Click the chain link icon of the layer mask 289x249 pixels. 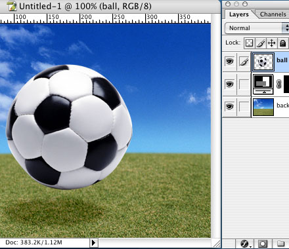click(278, 84)
